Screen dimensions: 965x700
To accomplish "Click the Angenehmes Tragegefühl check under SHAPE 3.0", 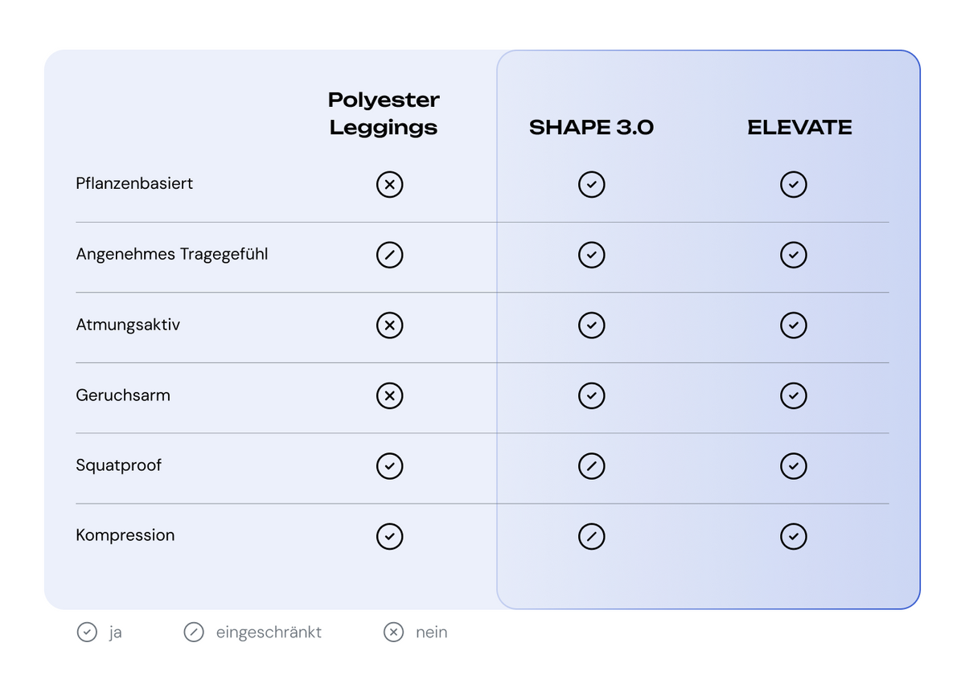I will tap(592, 255).
